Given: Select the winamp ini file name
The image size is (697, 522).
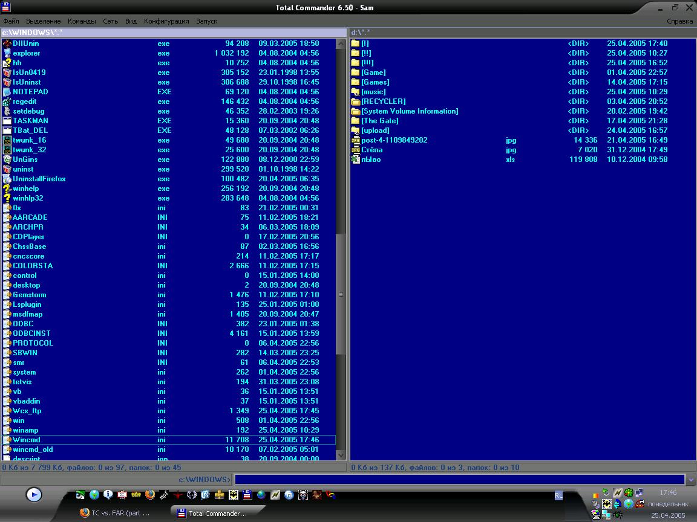Looking at the screenshot, I should (25, 430).
